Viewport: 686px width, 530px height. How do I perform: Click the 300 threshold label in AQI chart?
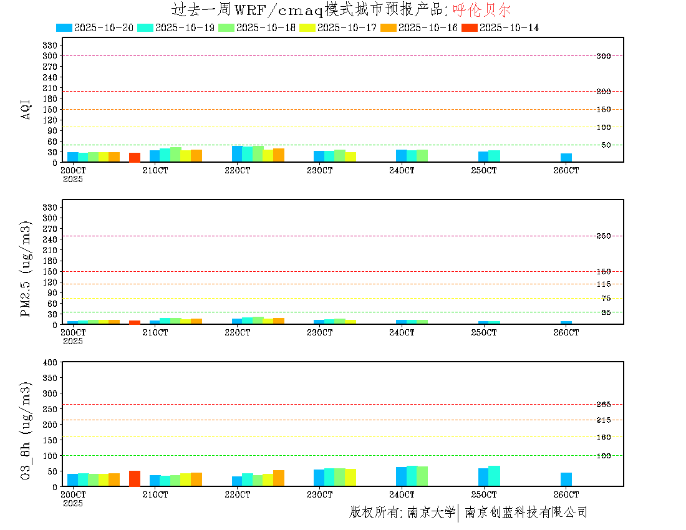pyautogui.click(x=603, y=56)
